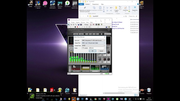Click the open program folder icon in host toolbar

[79, 25]
